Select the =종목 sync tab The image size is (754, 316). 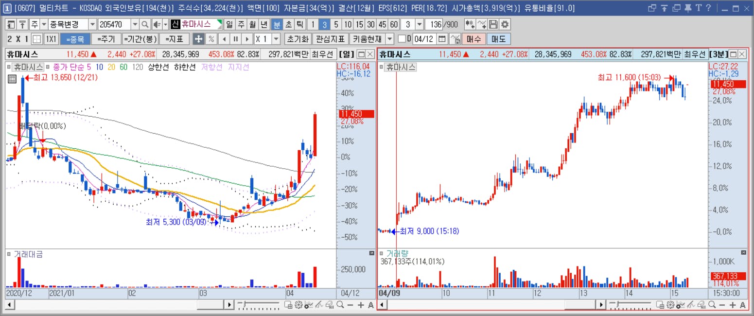(x=75, y=39)
